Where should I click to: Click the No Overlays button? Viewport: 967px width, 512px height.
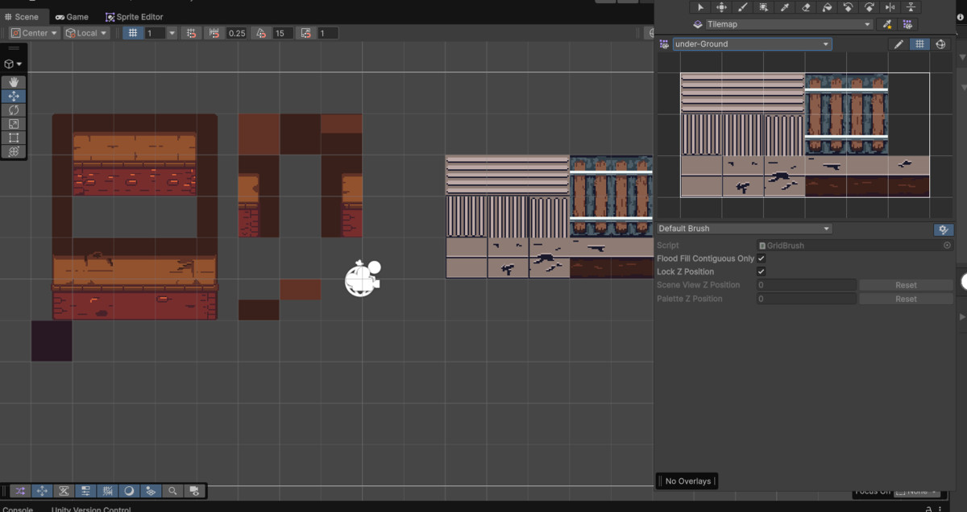[686, 481]
